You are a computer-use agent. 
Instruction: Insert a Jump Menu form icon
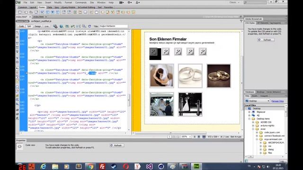tap(69, 12)
